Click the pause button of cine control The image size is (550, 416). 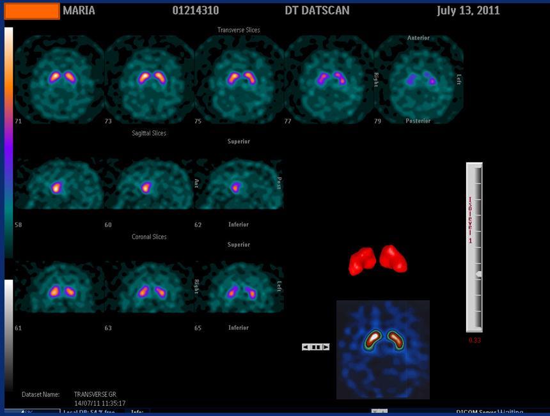[x=316, y=347]
